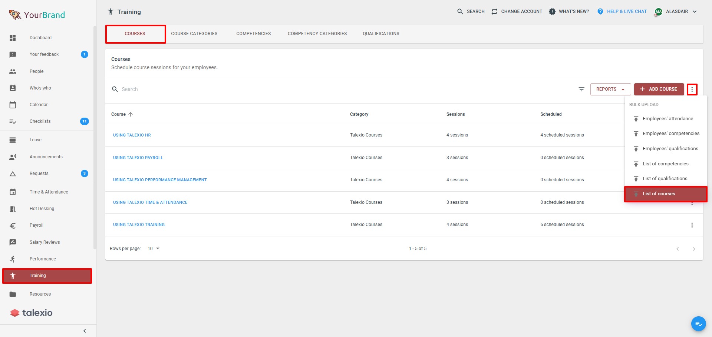The width and height of the screenshot is (712, 337).
Task: Sort by the Course column arrow
Action: pos(131,114)
